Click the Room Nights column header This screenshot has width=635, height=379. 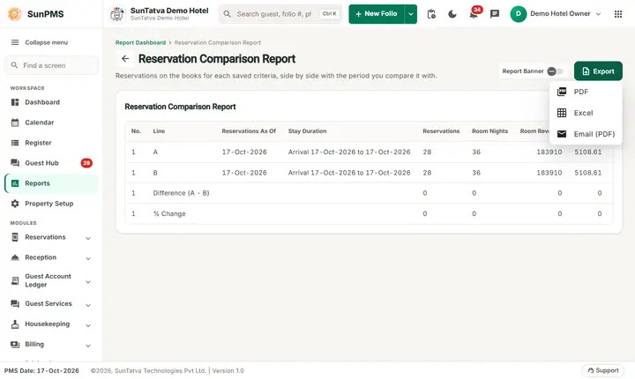click(489, 131)
